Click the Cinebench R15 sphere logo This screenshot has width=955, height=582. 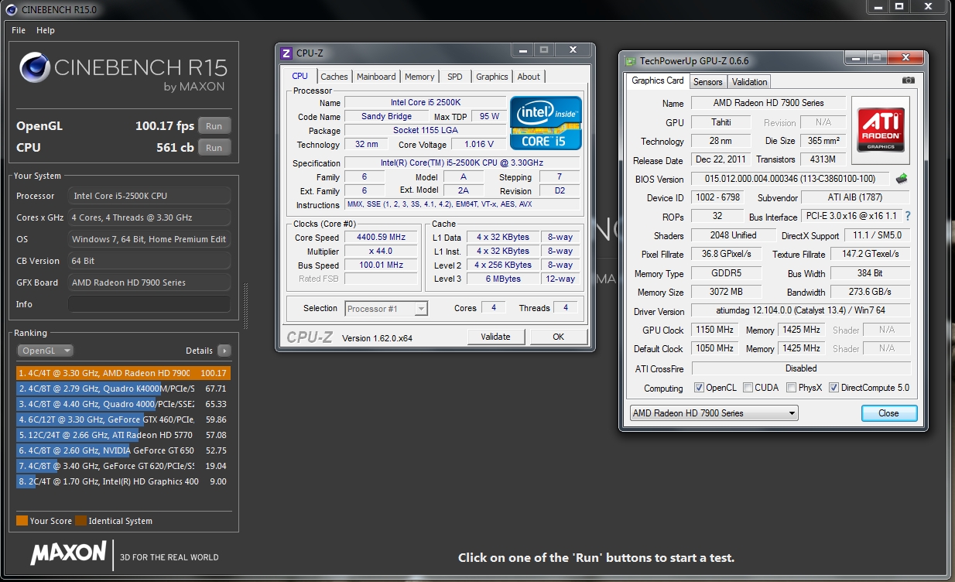pyautogui.click(x=35, y=68)
